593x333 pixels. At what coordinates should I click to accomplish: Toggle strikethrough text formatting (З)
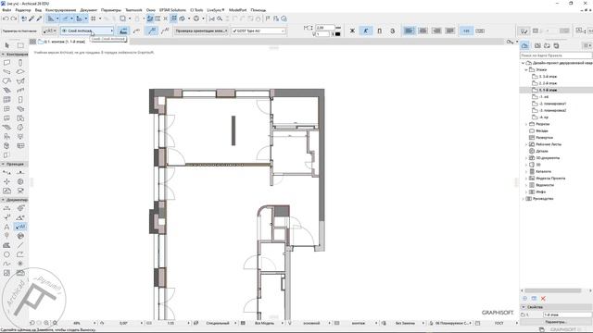click(x=393, y=31)
